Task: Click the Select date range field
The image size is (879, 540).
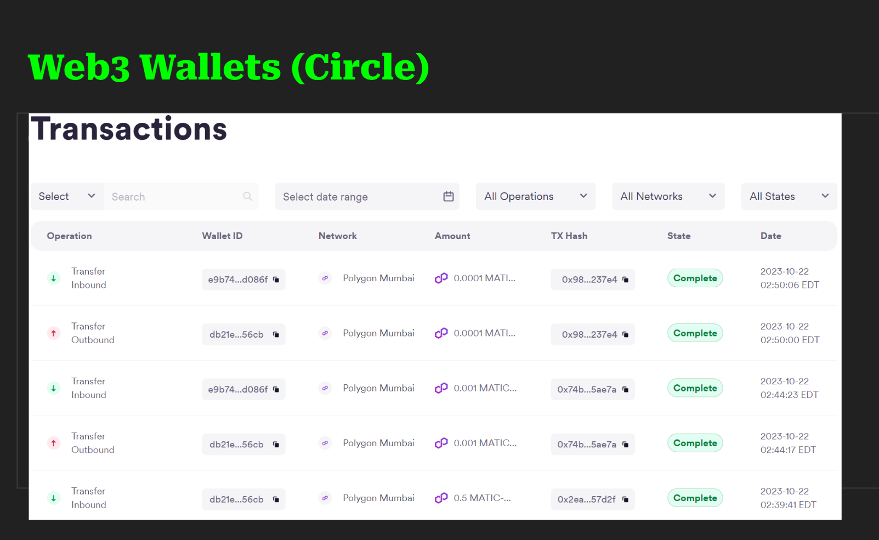Action: click(367, 196)
